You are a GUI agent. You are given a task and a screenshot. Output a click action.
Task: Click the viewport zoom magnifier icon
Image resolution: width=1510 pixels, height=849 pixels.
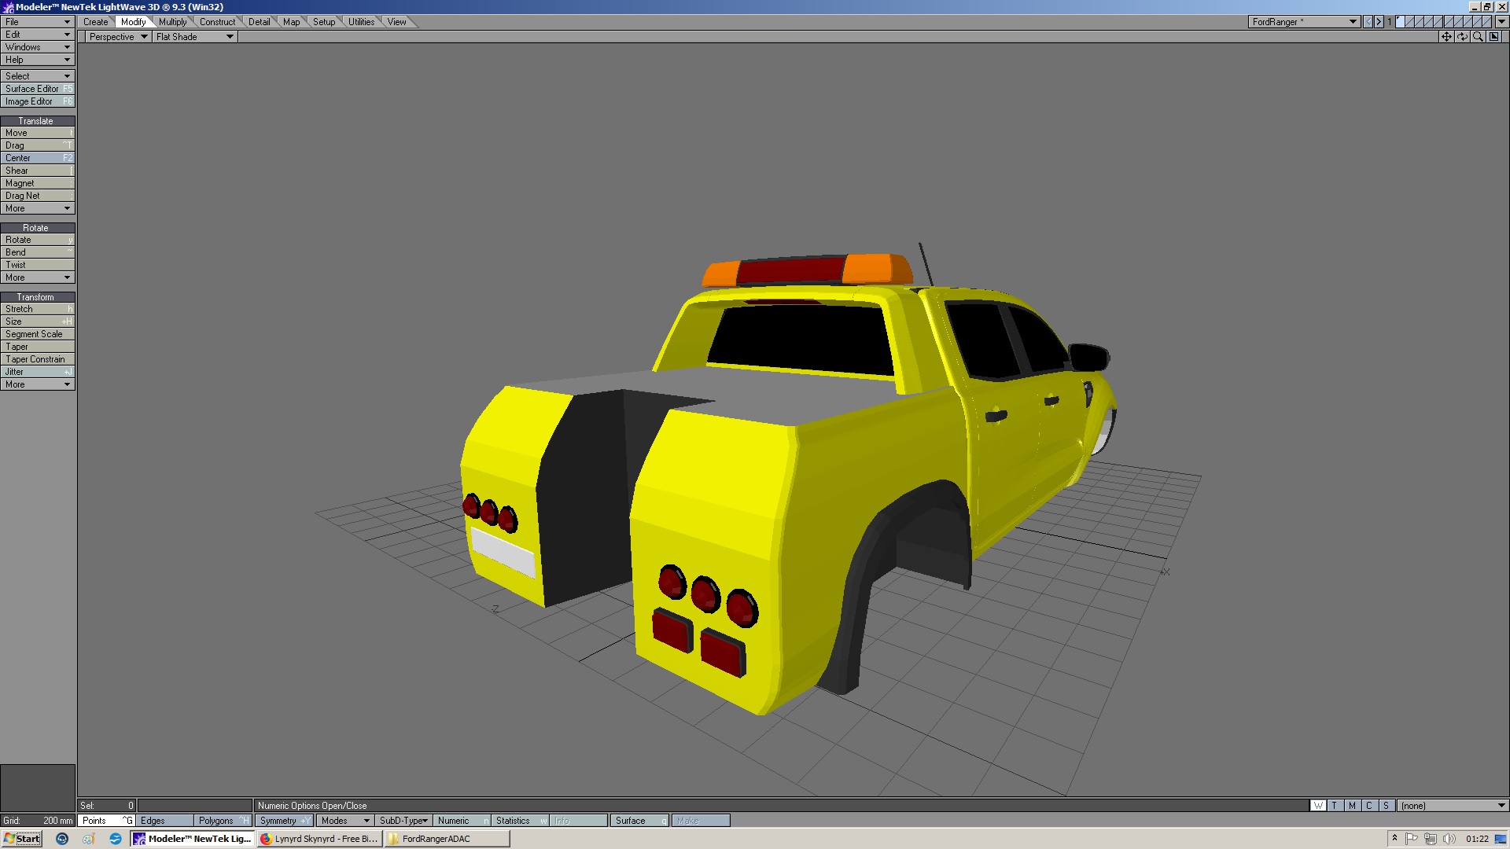point(1478,37)
